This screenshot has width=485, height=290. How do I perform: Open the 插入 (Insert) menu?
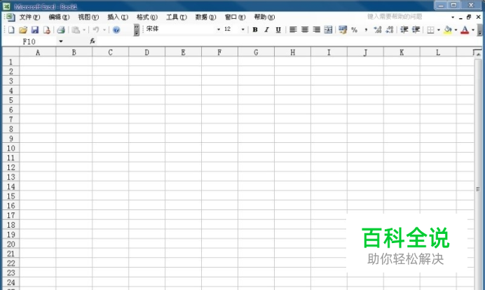(x=118, y=17)
